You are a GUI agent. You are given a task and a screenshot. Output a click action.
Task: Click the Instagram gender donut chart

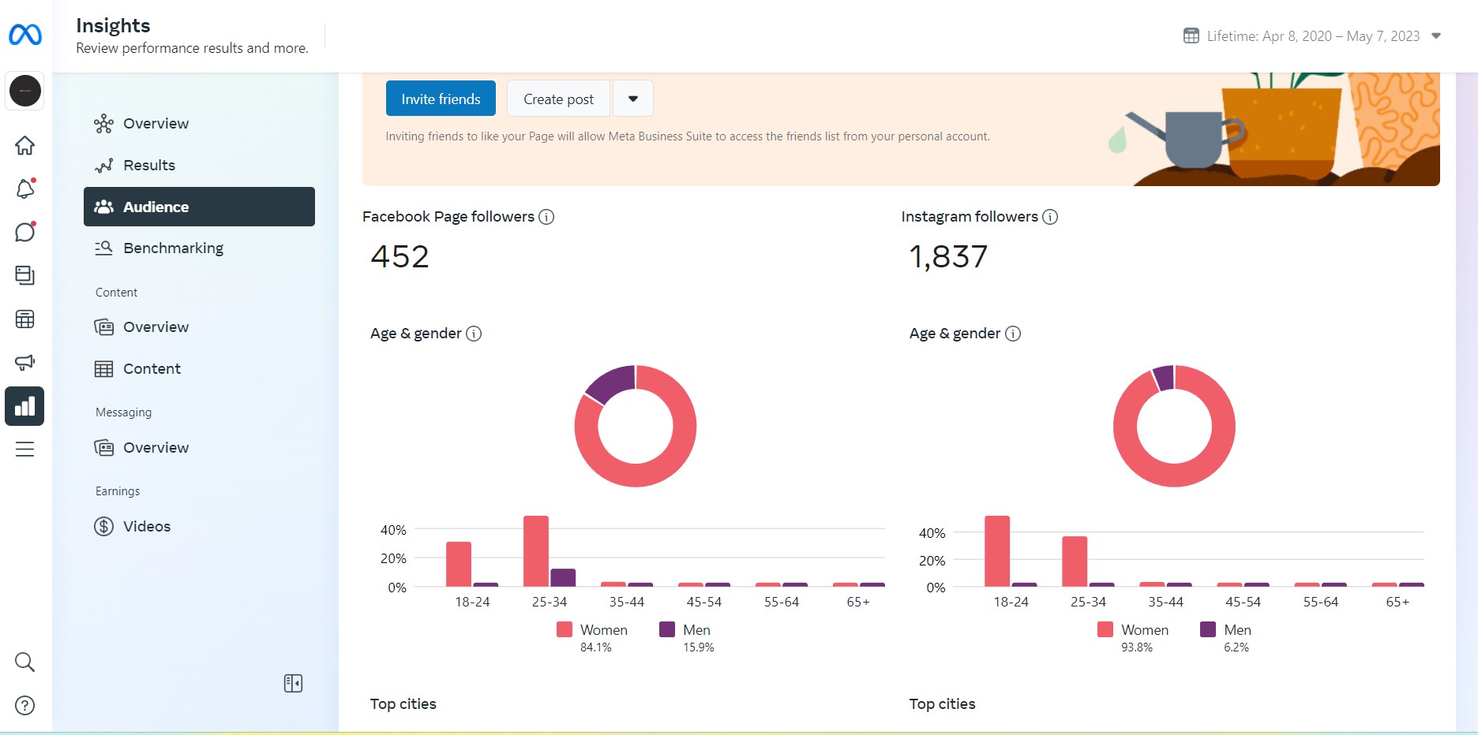point(1174,426)
